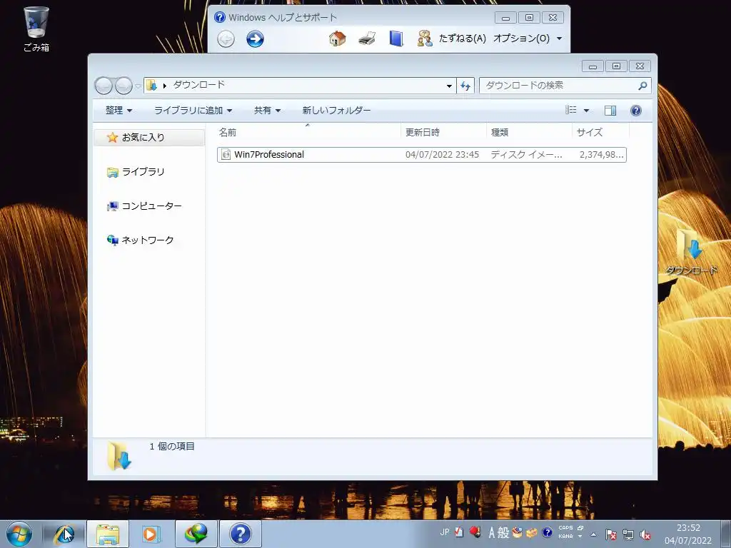
Task: Create a 新しいフォルダー
Action: pos(336,111)
